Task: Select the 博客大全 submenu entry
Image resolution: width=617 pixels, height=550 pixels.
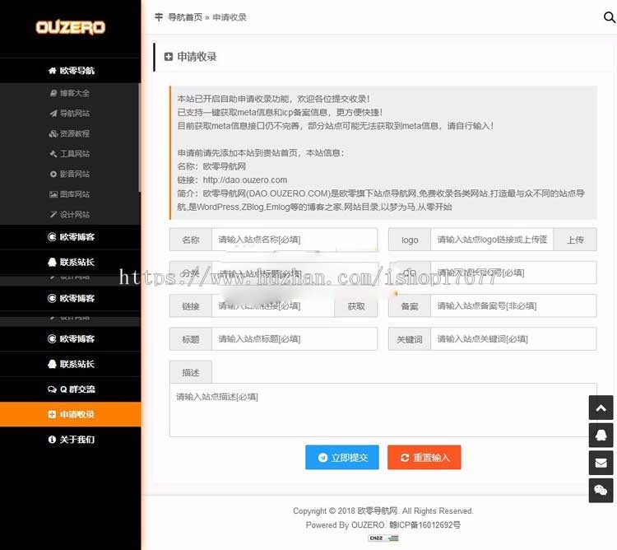Action: [70, 93]
